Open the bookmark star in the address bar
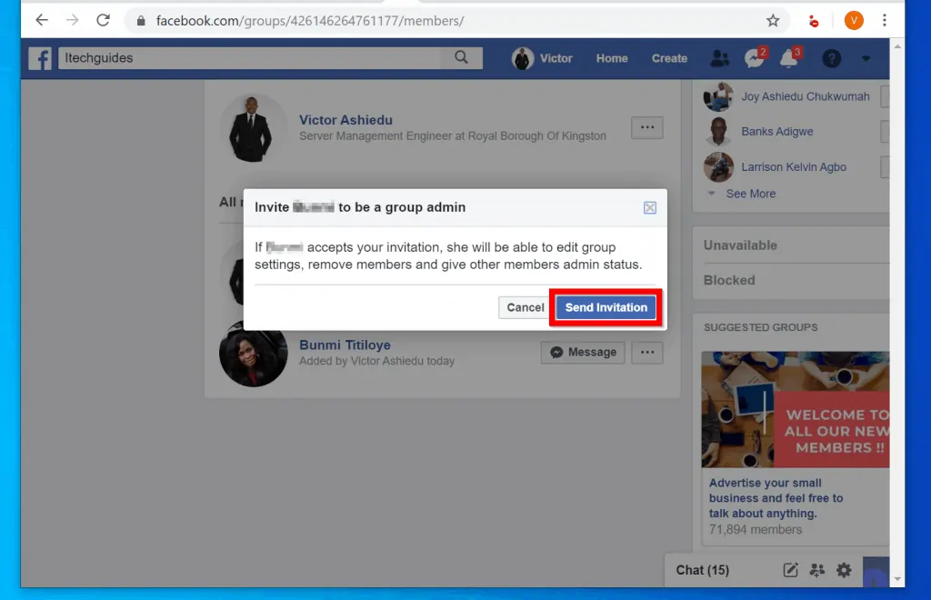Viewport: 931px width, 600px height. pyautogui.click(x=773, y=20)
